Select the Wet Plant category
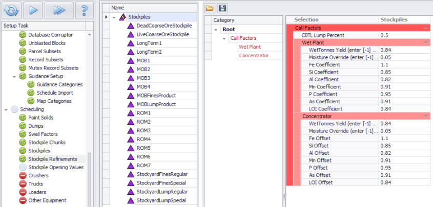Image resolution: width=433 pixels, height=207 pixels. coord(250,47)
